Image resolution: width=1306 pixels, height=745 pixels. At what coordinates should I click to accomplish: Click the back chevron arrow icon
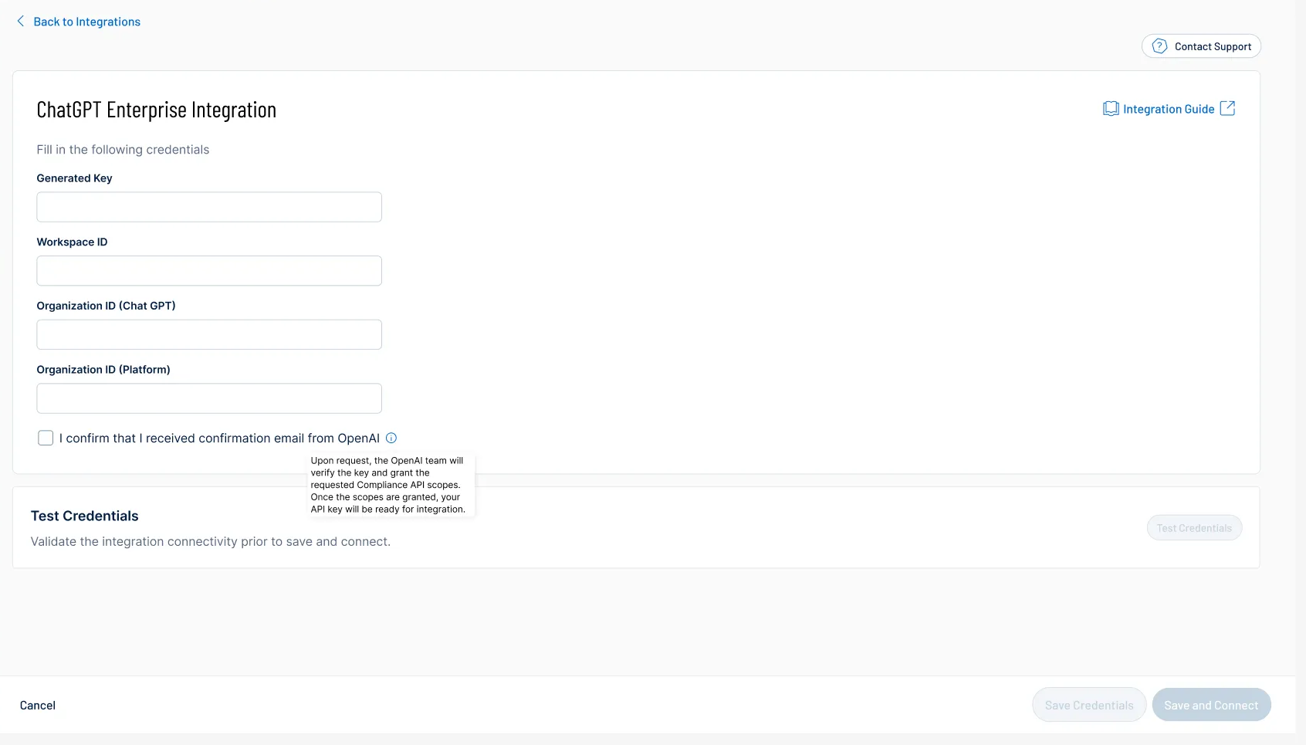[x=20, y=22]
